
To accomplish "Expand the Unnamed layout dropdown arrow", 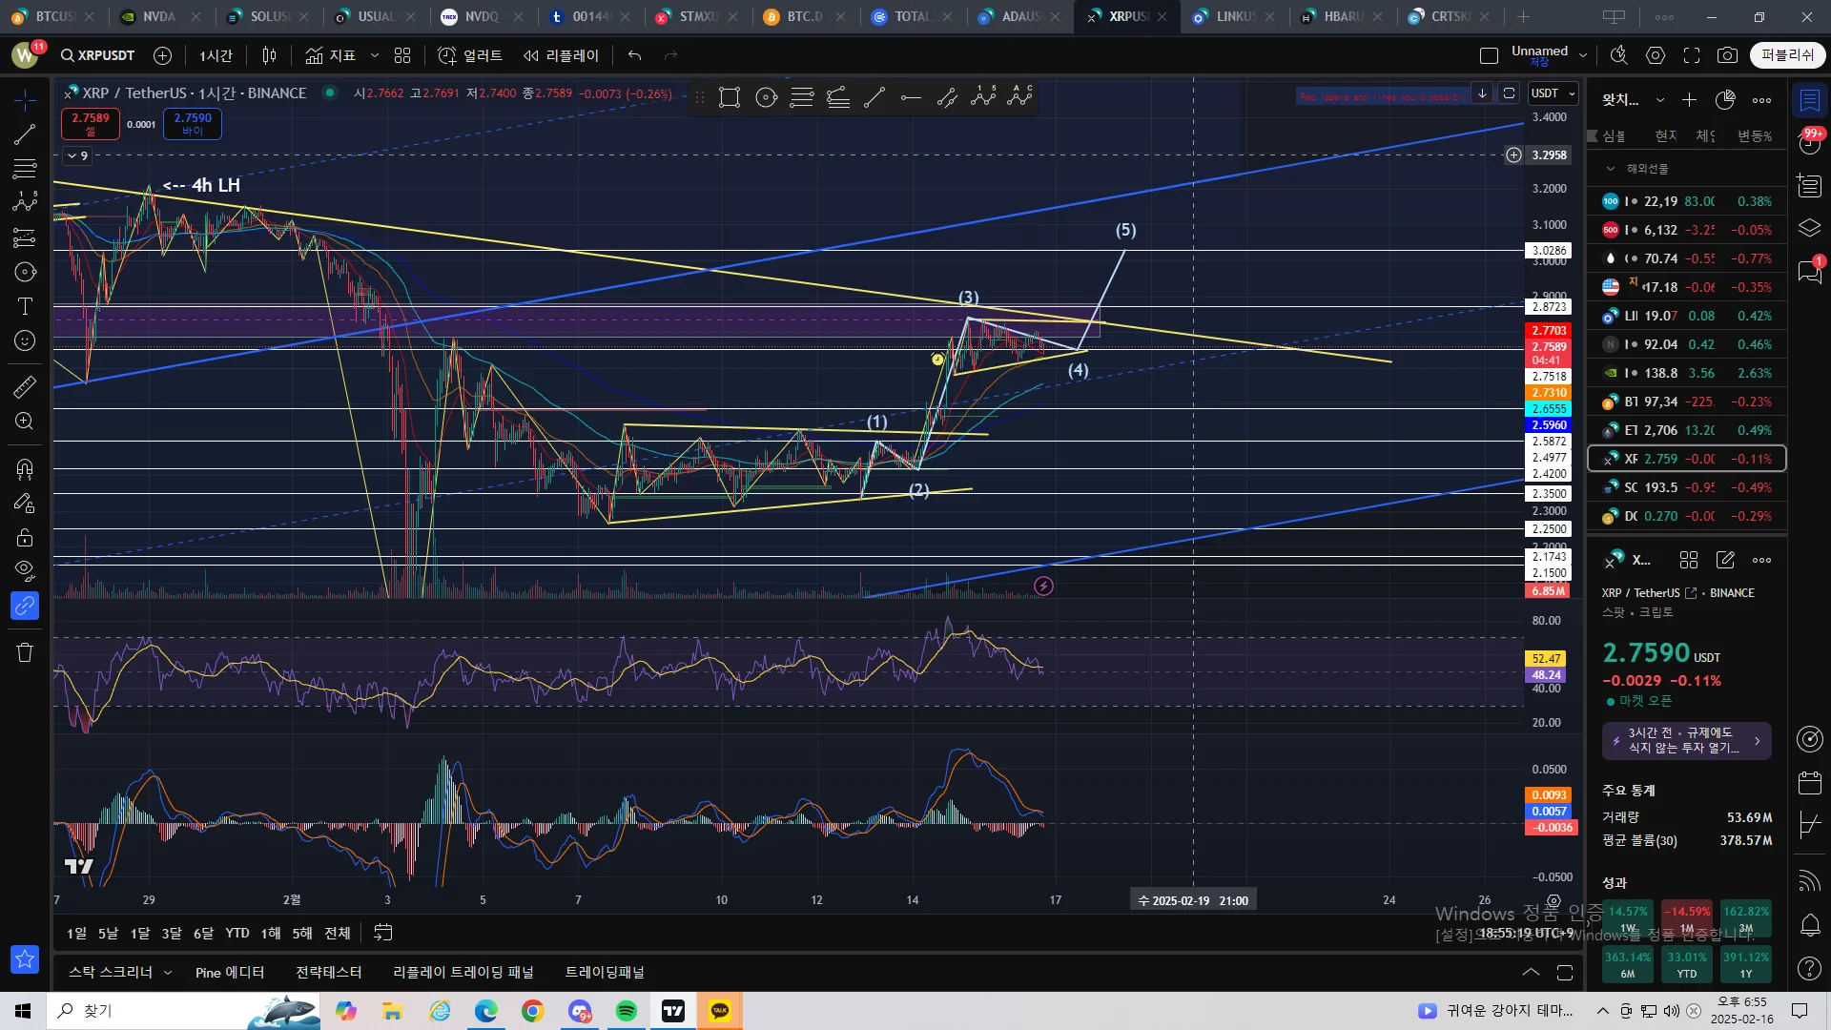I will tap(1583, 55).
